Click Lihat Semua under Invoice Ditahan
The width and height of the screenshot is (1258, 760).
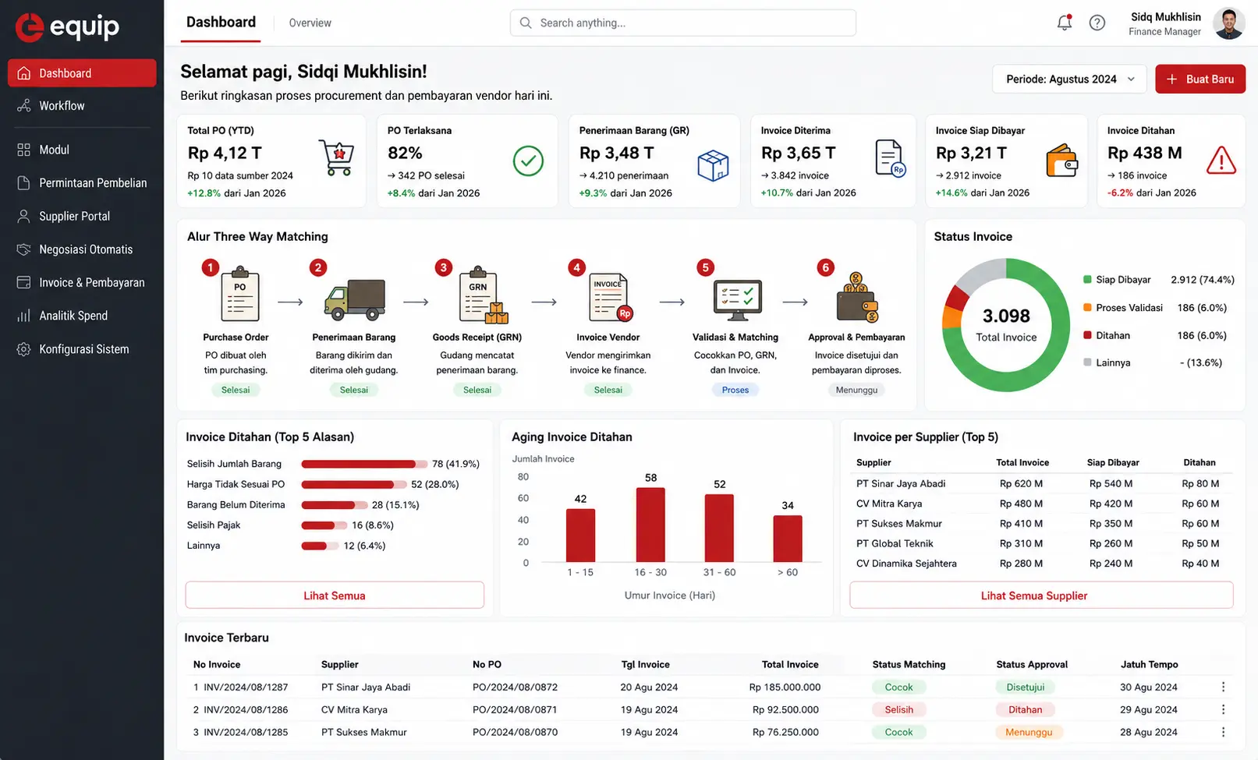(x=335, y=596)
